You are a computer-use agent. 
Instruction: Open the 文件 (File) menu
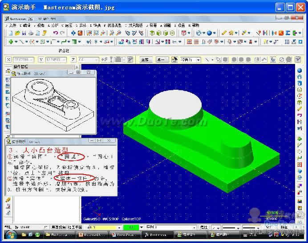pyautogui.click(x=11, y=25)
